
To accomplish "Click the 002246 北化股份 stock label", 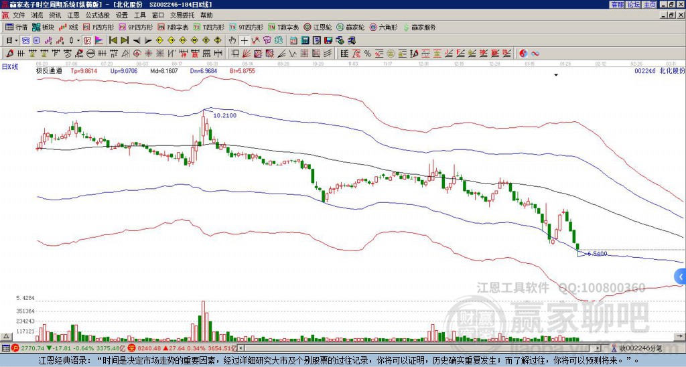I will (x=659, y=71).
